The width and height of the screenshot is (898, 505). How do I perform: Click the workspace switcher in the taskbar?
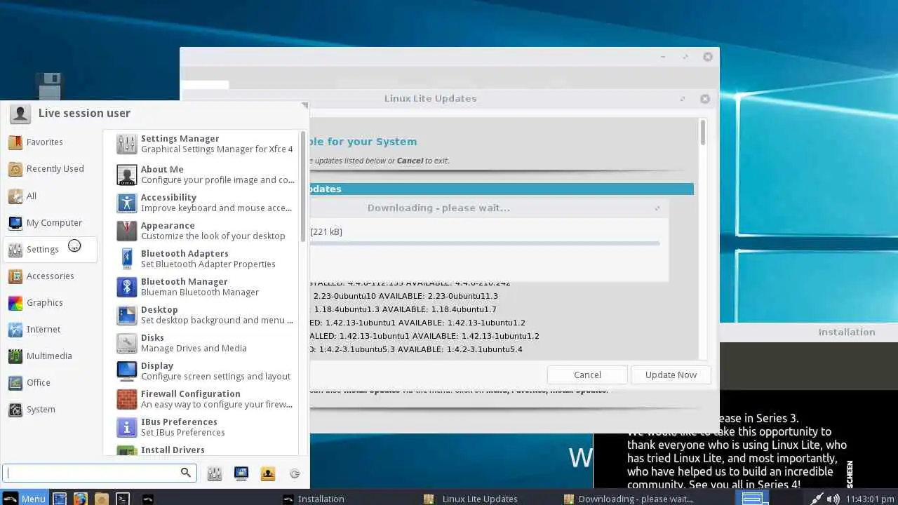point(752,499)
